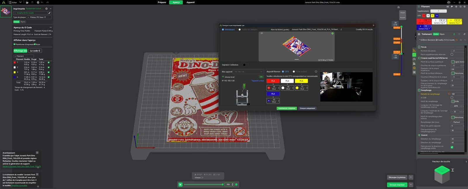Open the Simplifier le modèle link
The width and height of the screenshot is (468, 189).
pyautogui.click(x=19, y=185)
